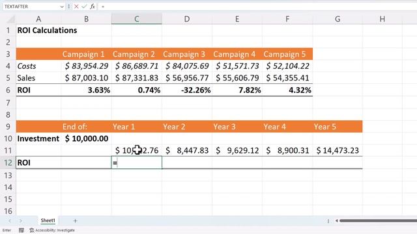Add a new sheet with the plus button
Screen dimensions: 417x234
pyautogui.click(x=76, y=221)
